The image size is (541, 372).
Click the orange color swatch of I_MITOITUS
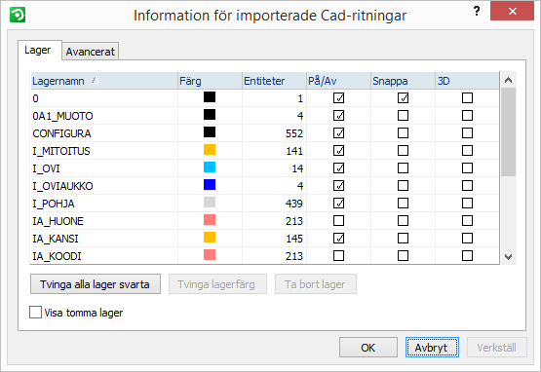pos(210,150)
